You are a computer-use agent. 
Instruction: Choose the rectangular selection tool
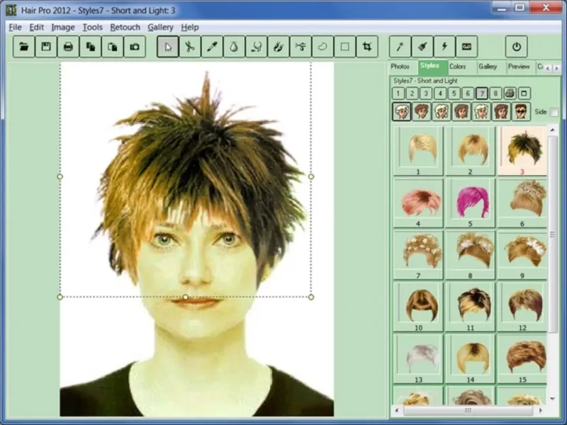coord(345,47)
